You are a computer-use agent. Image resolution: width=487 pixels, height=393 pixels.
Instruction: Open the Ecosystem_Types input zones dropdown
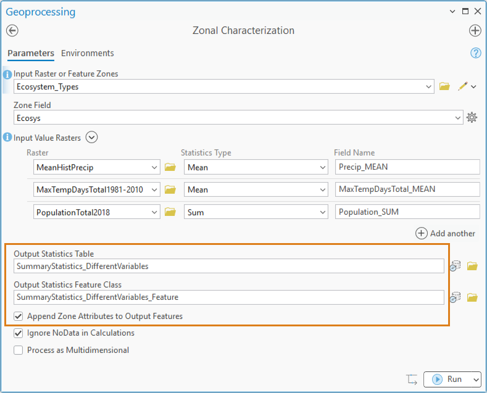[428, 86]
